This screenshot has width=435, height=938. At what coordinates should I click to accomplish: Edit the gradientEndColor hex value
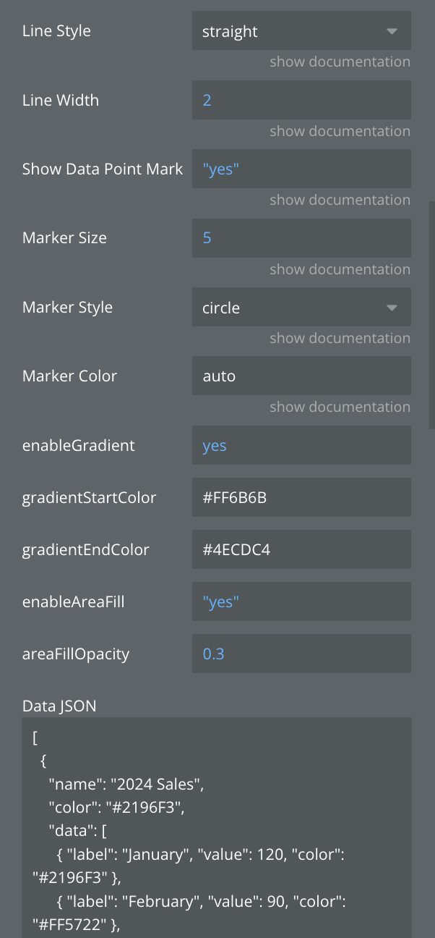[x=301, y=549]
